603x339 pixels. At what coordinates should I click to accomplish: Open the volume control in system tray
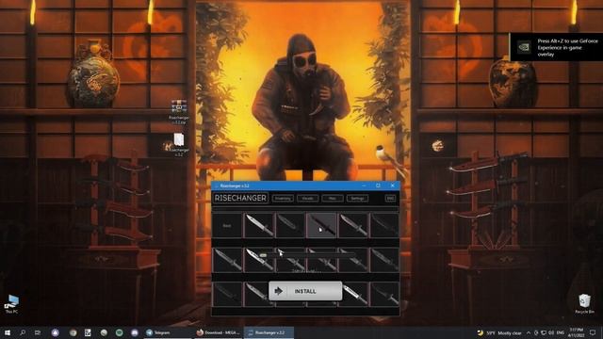click(551, 332)
